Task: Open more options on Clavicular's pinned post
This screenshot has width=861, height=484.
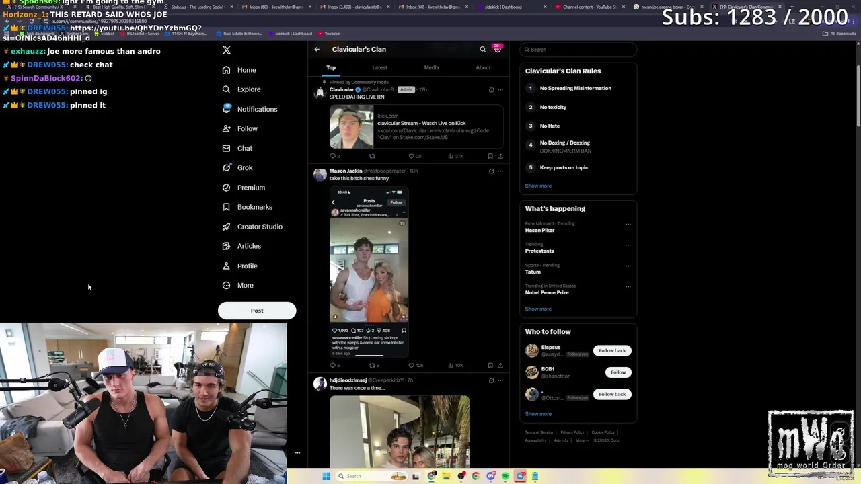Action: point(500,89)
